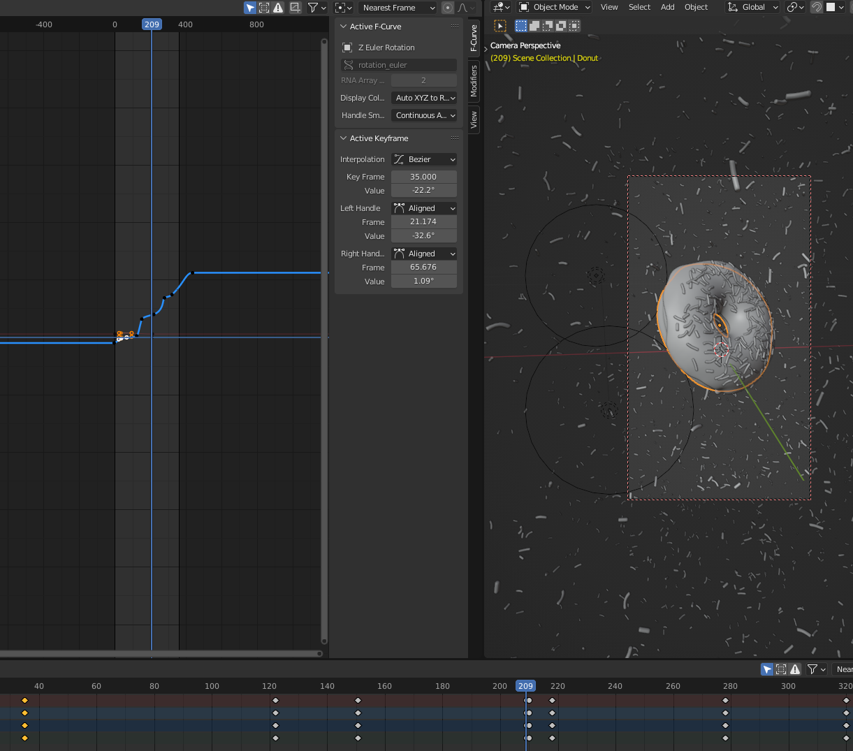
Task: Open the proportional editing falloff curve dropdown
Action: click(466, 8)
